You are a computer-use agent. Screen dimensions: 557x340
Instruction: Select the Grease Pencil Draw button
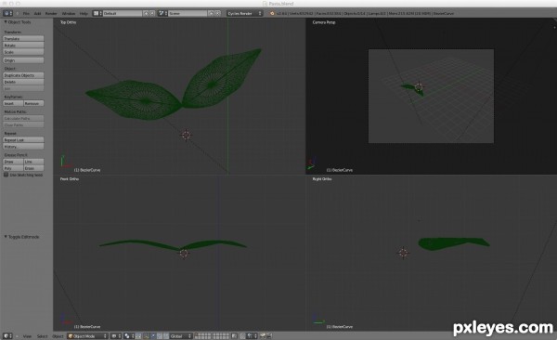pyautogui.click(x=13, y=162)
